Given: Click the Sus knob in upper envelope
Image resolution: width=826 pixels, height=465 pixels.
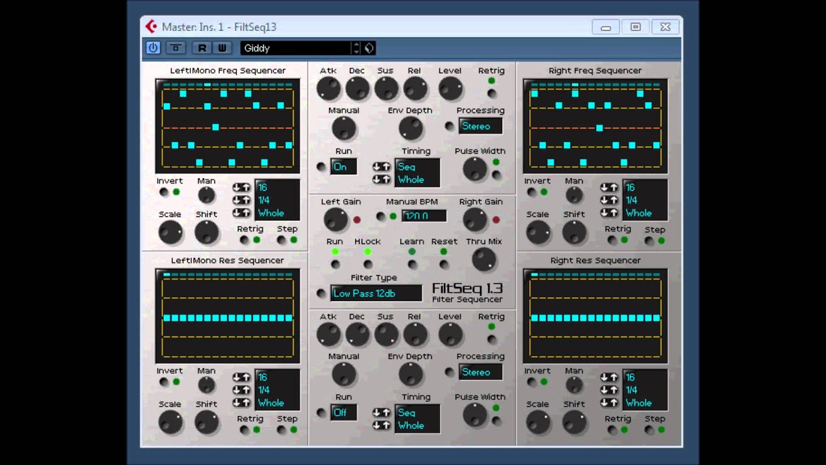Looking at the screenshot, I should coord(387,88).
